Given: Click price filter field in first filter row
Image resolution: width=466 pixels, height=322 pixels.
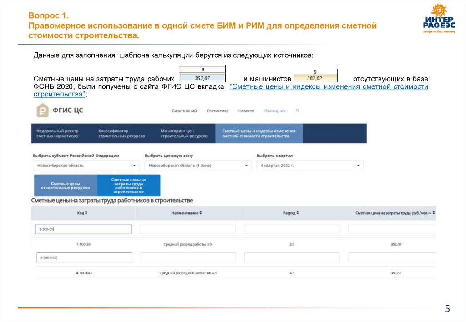Looking at the screenshot, I should coord(392,229).
